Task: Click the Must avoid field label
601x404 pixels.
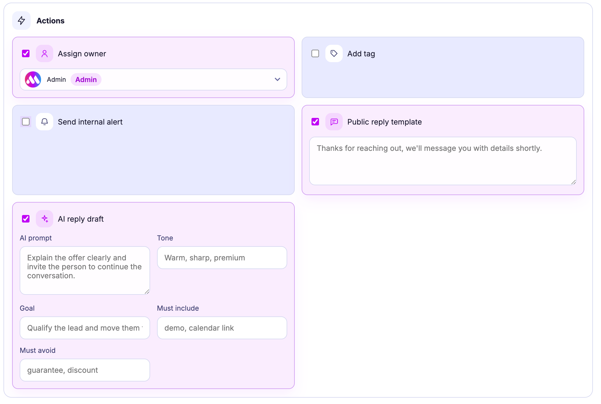Action: pos(38,351)
